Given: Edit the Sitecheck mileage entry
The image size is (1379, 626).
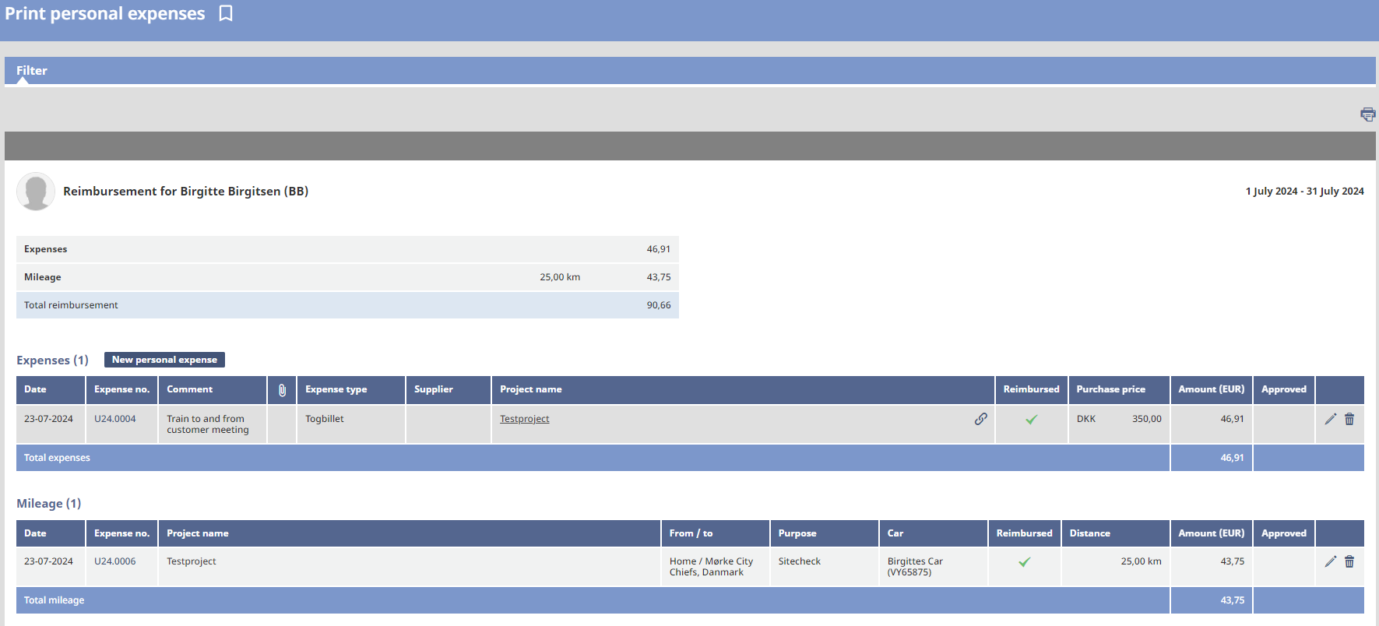Looking at the screenshot, I should click(x=1330, y=561).
